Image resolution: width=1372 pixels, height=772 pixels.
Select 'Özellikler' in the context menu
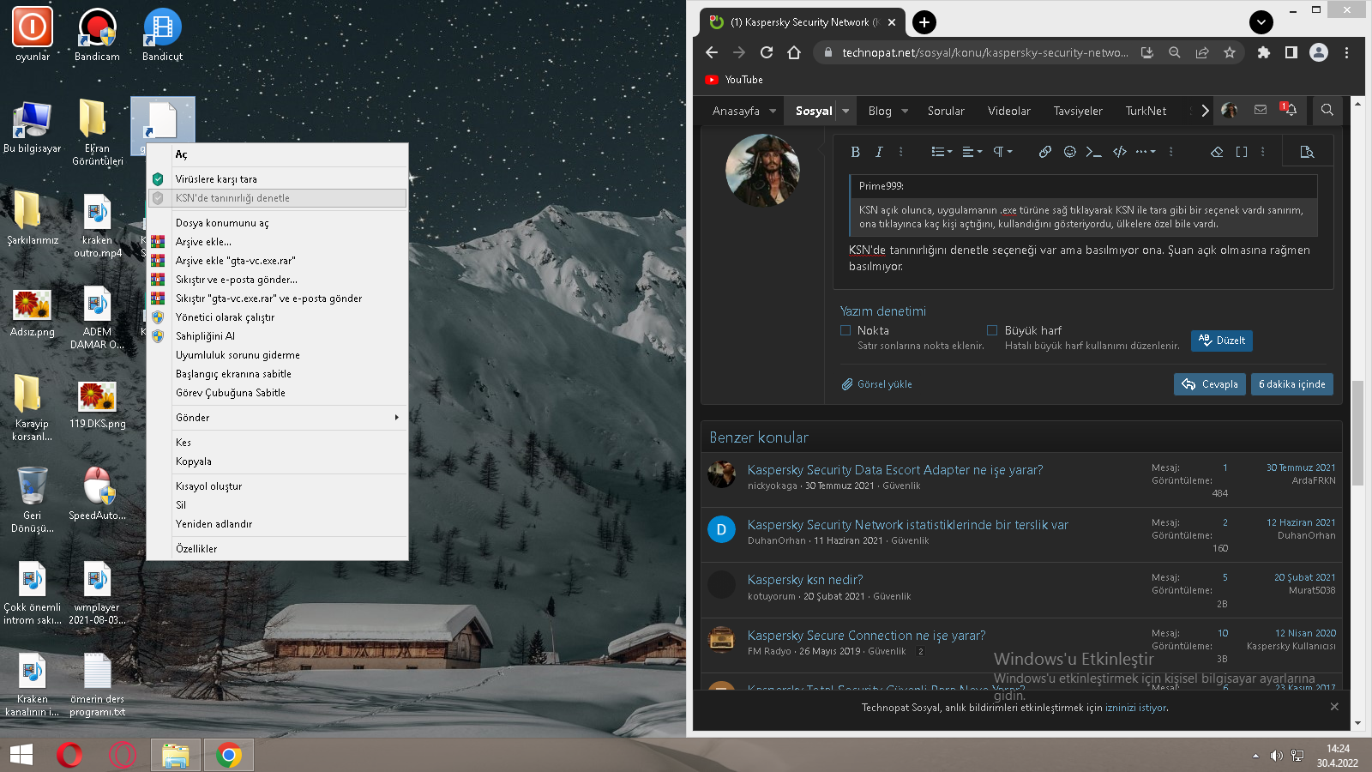coord(277,549)
